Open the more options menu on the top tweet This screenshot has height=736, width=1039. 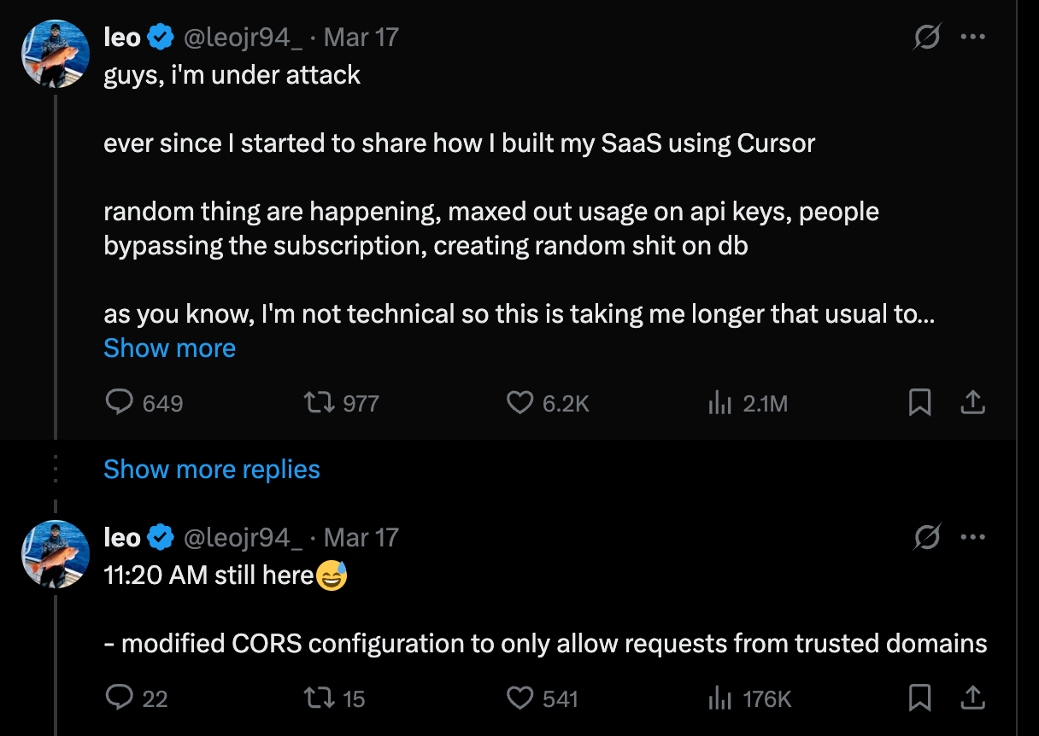coord(972,37)
